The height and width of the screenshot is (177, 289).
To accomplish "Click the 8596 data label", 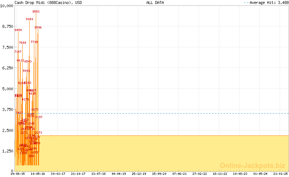I will 38,27.
